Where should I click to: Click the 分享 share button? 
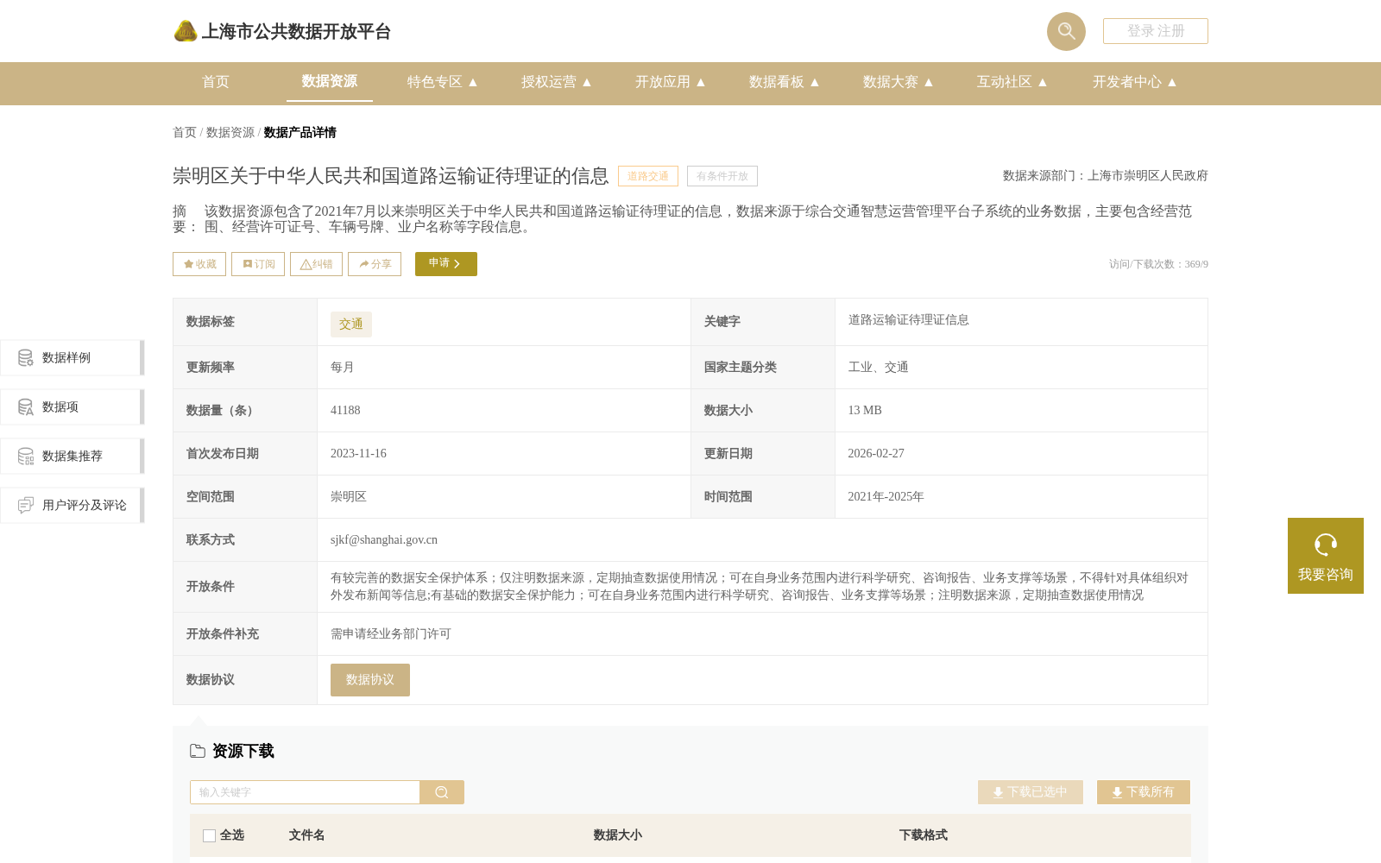click(x=375, y=264)
